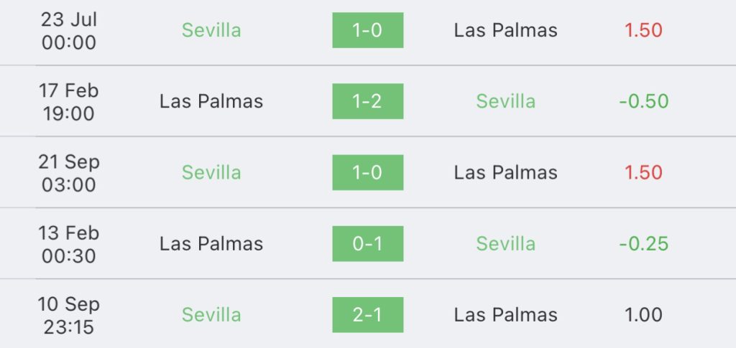Select home team Sevilla in 10 Sep row
736x348 pixels.
click(x=211, y=315)
